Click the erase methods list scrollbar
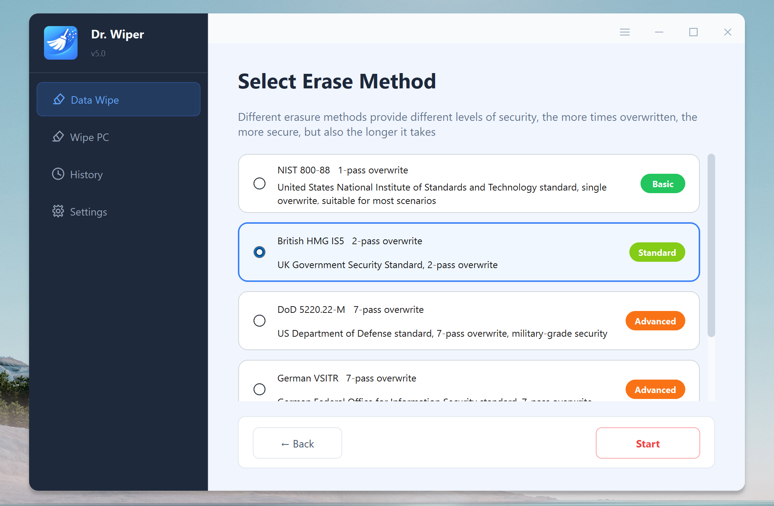This screenshot has width=774, height=506. point(711,245)
